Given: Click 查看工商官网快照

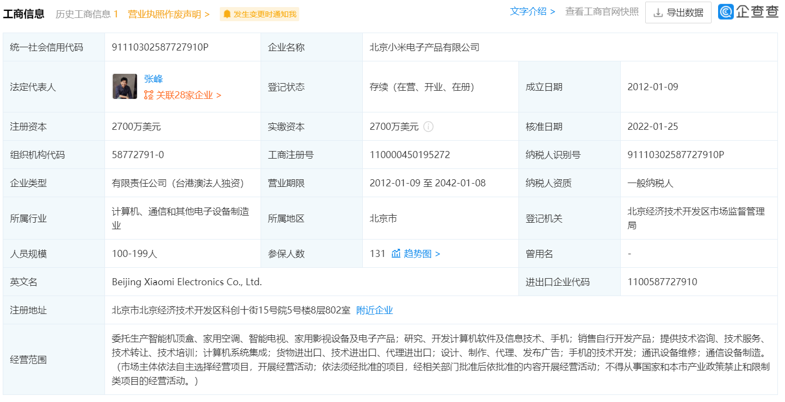Looking at the screenshot, I should pyautogui.click(x=602, y=11).
